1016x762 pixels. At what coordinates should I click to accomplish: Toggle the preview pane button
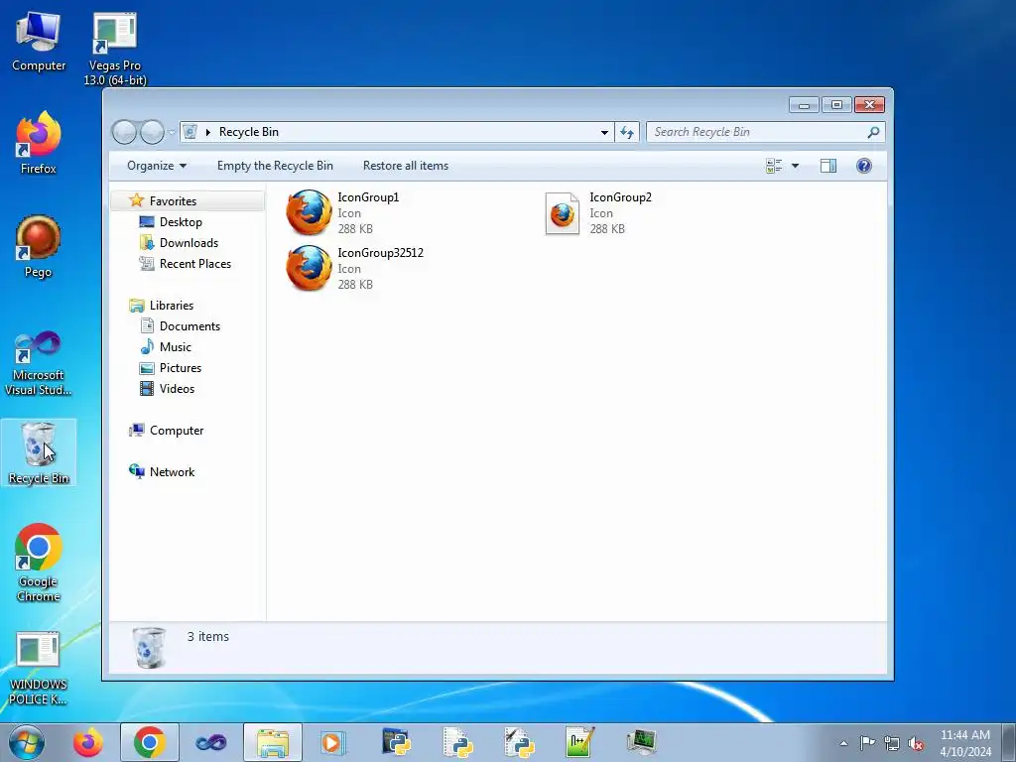tap(828, 166)
